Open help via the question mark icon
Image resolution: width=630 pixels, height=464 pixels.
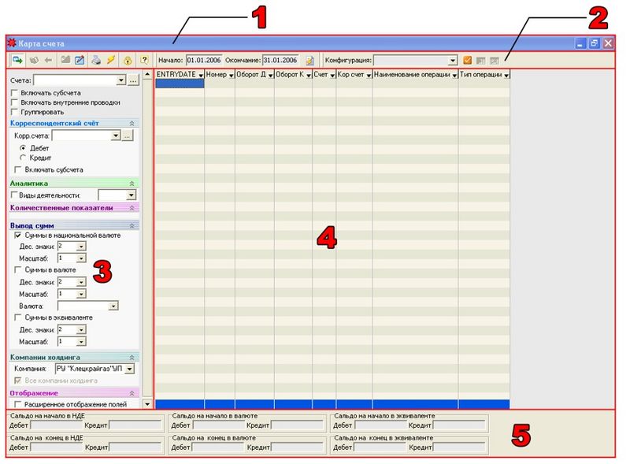click(x=144, y=61)
